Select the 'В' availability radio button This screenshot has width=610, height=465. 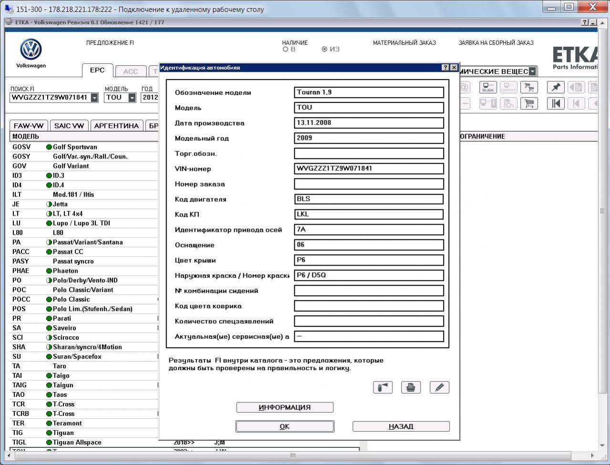click(x=286, y=49)
